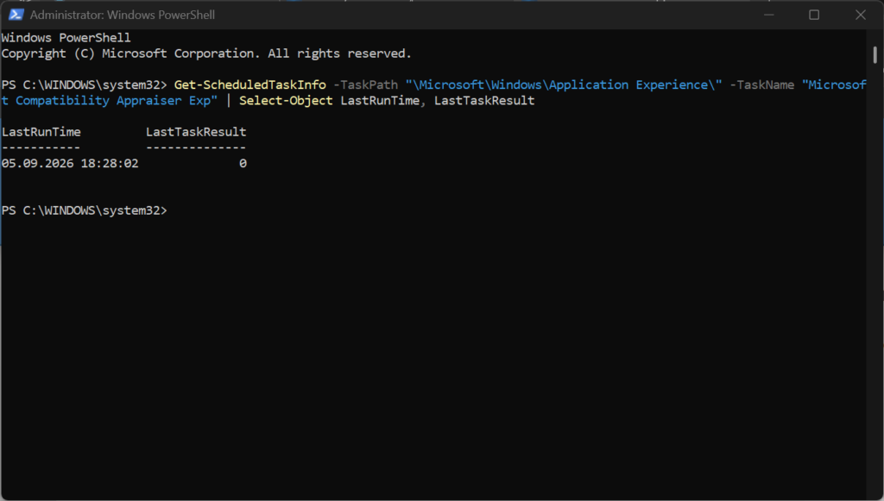Click the PowerShell icon in title bar

pyautogui.click(x=16, y=15)
